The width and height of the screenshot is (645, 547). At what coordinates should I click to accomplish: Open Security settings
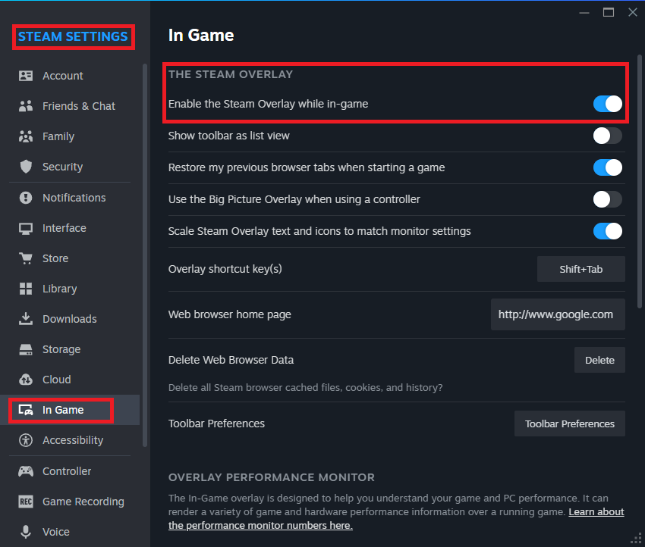70,167
